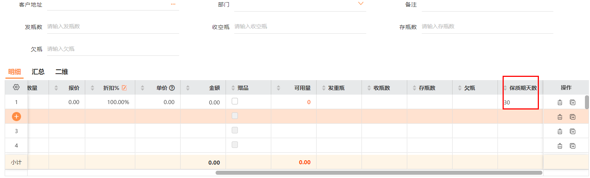Copy row 1 using the duplicate icon
Viewport: 590px width, 178px height.
click(x=573, y=103)
